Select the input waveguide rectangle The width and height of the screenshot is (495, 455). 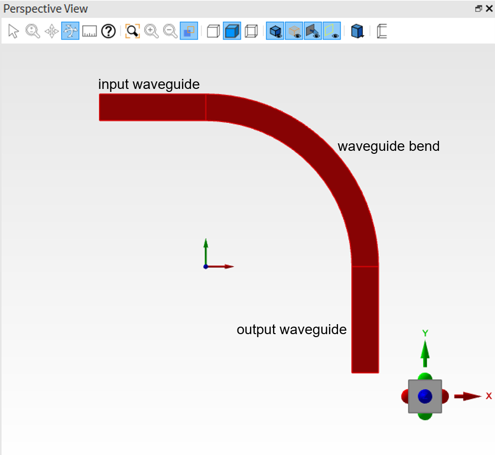click(152, 107)
